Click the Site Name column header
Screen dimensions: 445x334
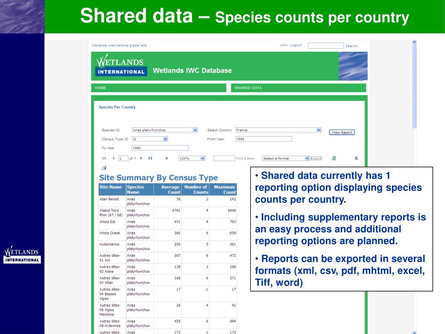click(113, 190)
